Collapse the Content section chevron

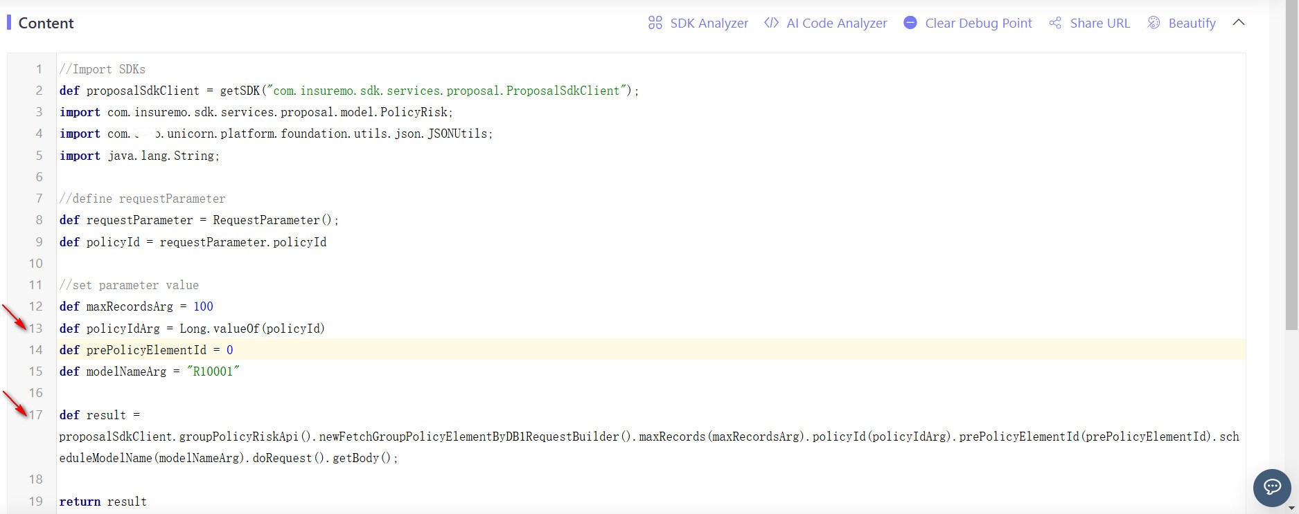(x=1239, y=22)
